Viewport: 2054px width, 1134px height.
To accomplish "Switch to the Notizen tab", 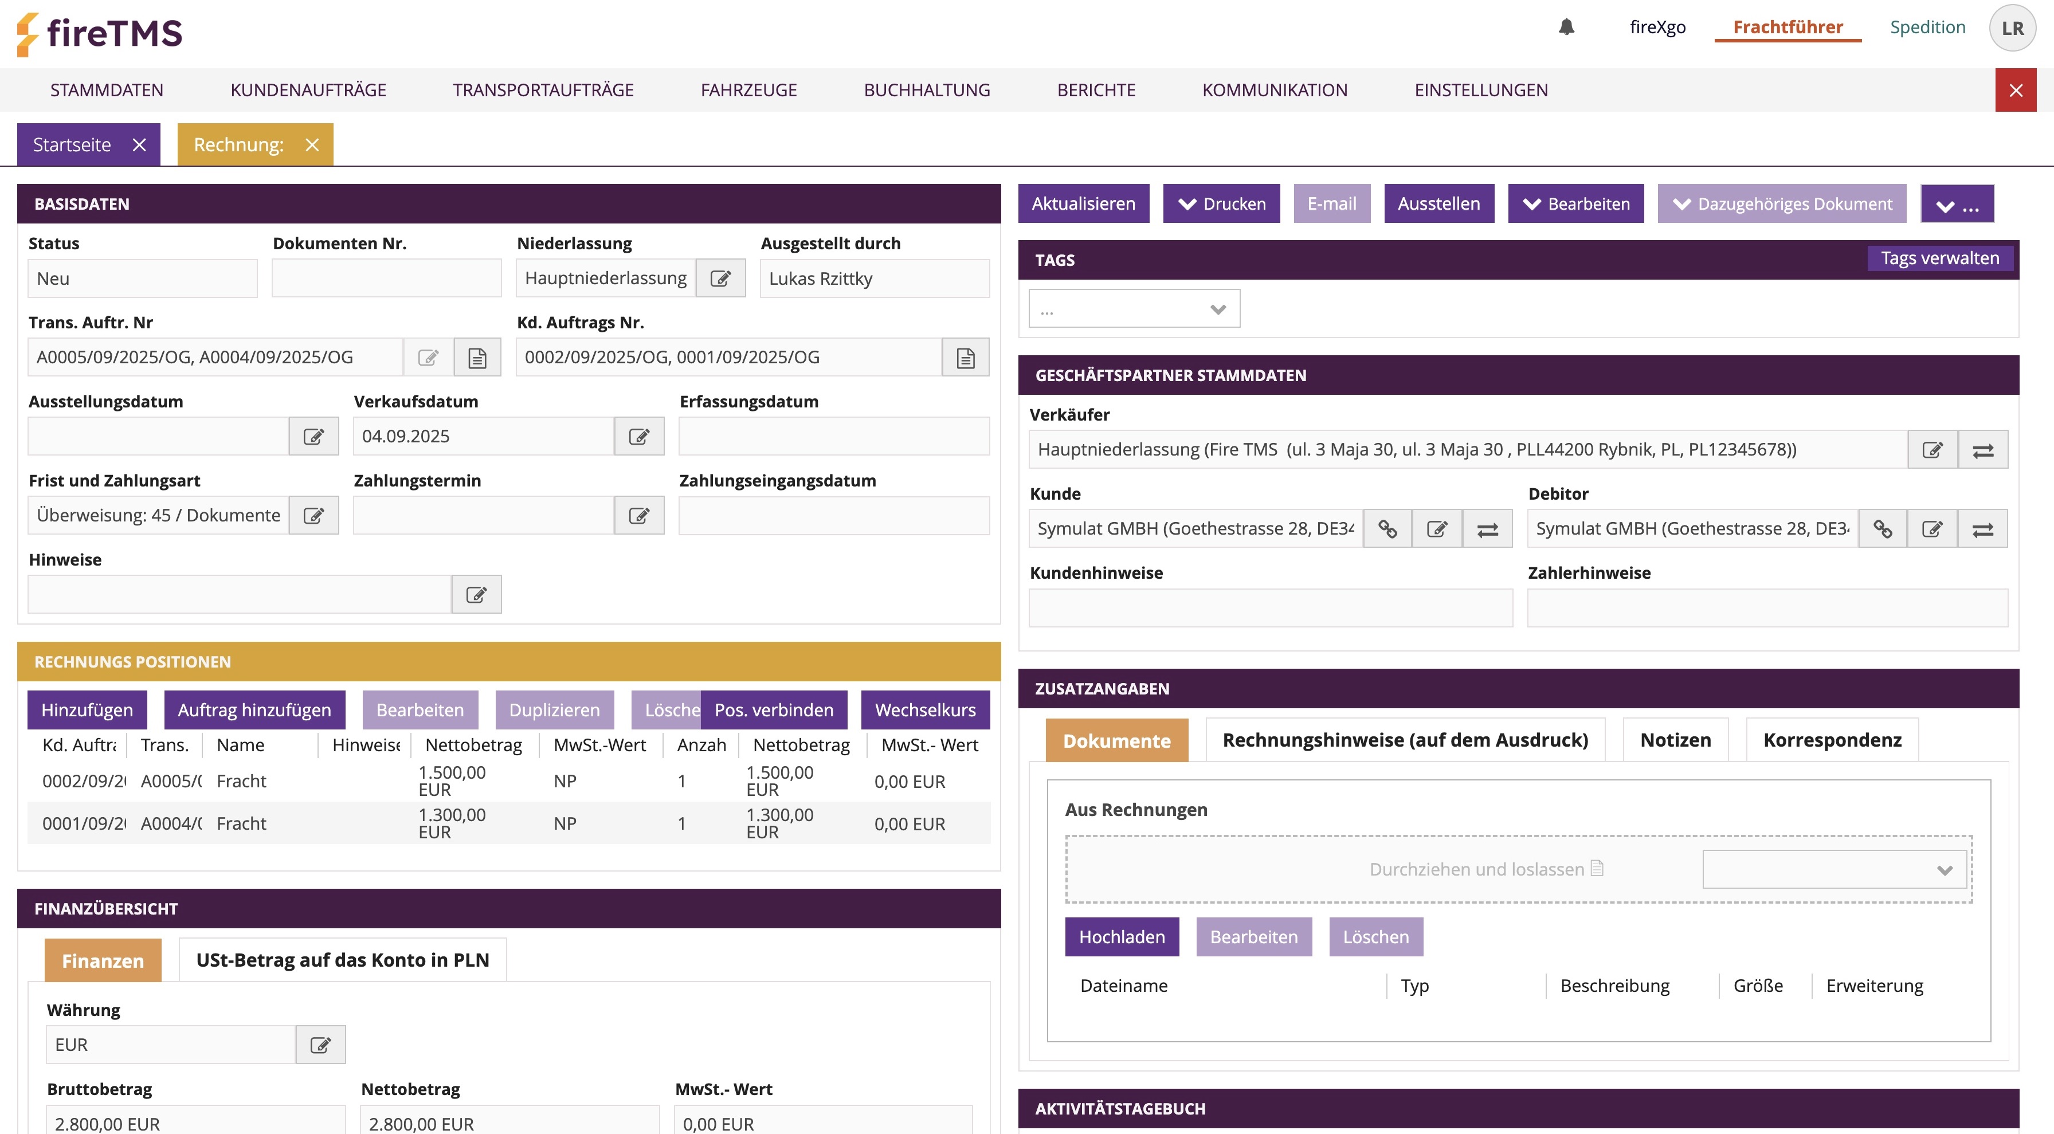I will 1675,740.
